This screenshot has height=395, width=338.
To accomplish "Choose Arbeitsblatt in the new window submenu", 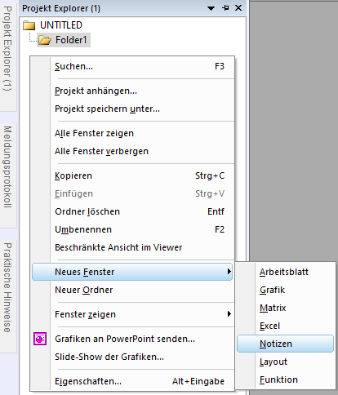I will tap(285, 272).
